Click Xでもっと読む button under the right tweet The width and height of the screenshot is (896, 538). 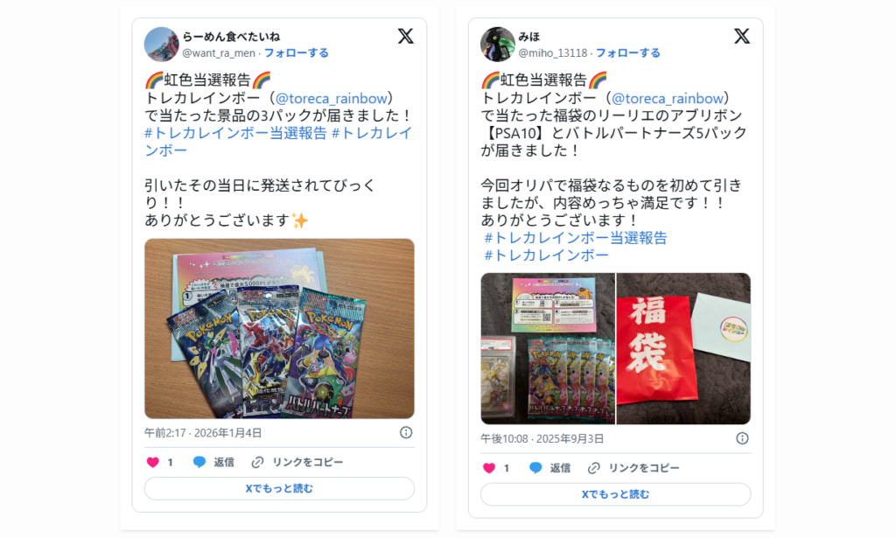click(615, 494)
